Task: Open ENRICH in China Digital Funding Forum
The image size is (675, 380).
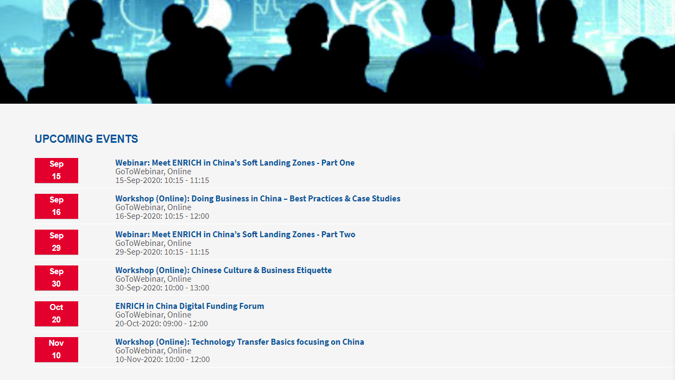Action: (x=190, y=306)
